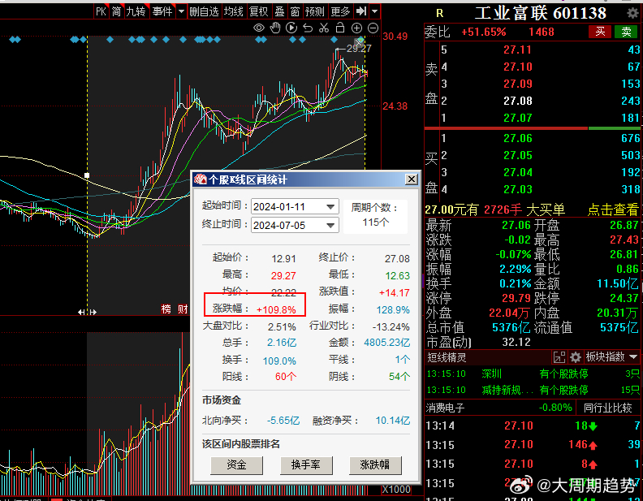Expand the 终止时间 date dropdown
This screenshot has height=501, width=643.
point(330,225)
